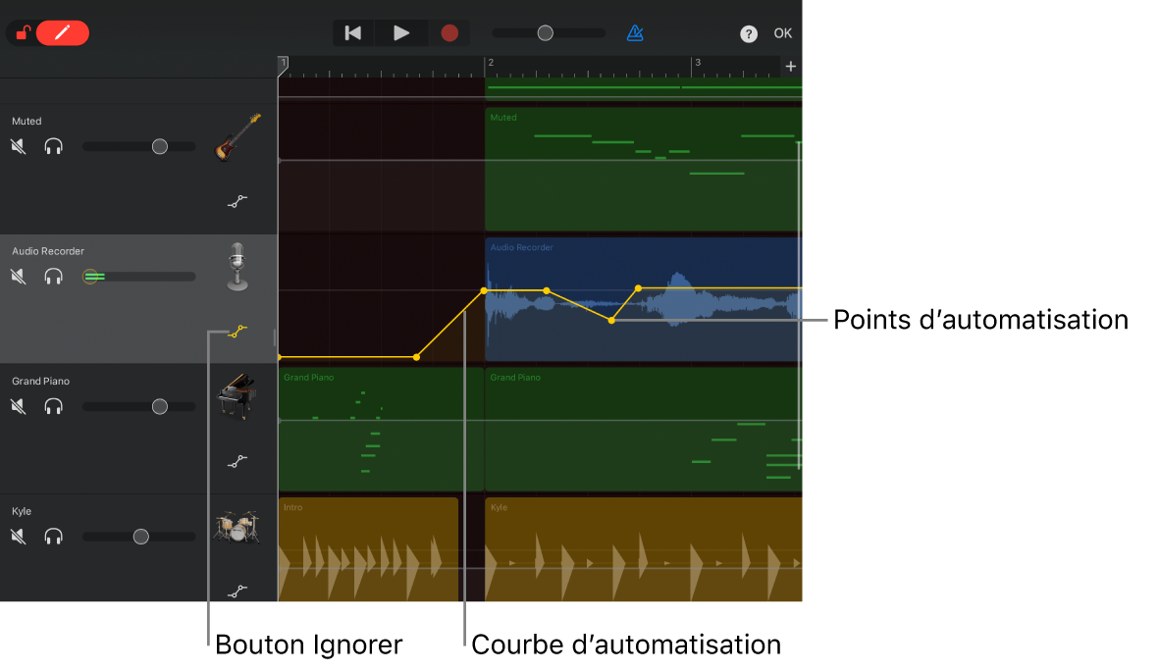Select the Intro drummer region
The width and height of the screenshot is (1159, 671).
368,549
